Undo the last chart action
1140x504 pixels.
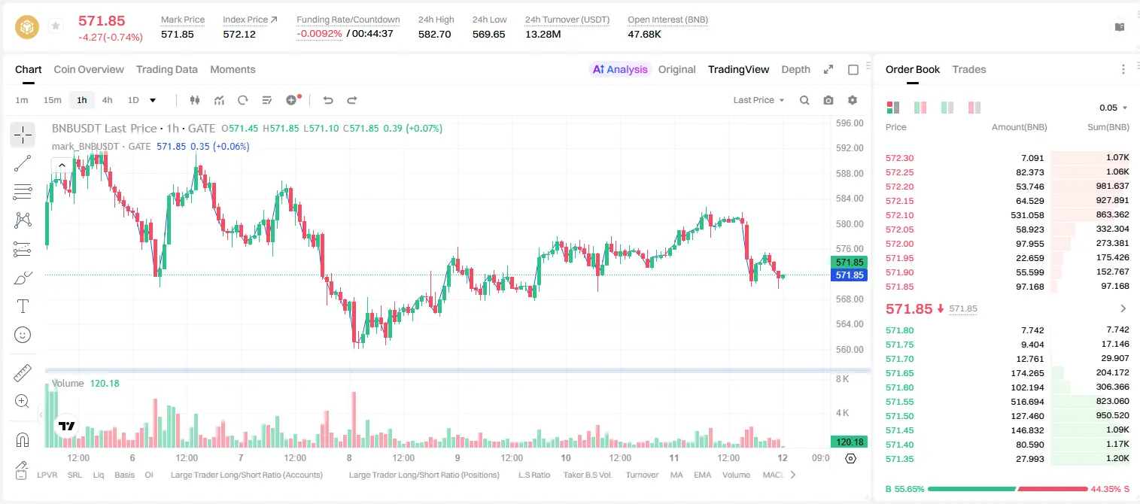point(327,100)
